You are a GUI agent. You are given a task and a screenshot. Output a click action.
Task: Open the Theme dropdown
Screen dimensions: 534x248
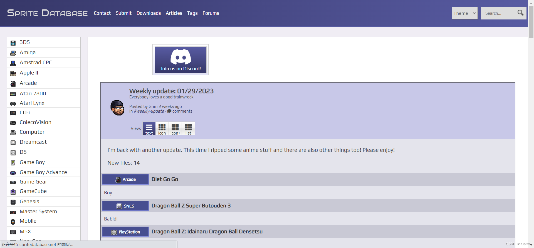click(465, 13)
